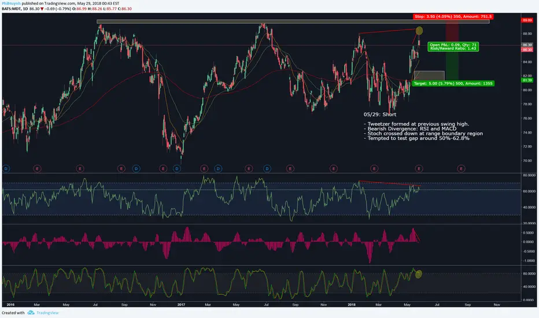
Task: Click the dividend D marker above the 2017 label
Action: pos(177,168)
